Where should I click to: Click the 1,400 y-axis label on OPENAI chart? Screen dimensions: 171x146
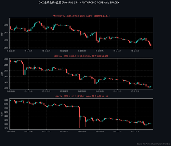click(6, 82)
